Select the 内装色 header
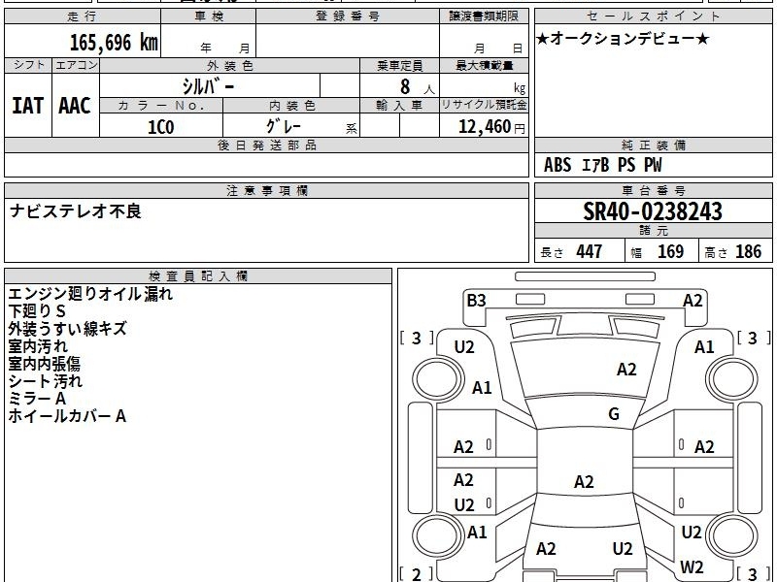The height and width of the screenshot is (582, 777). click(x=291, y=106)
